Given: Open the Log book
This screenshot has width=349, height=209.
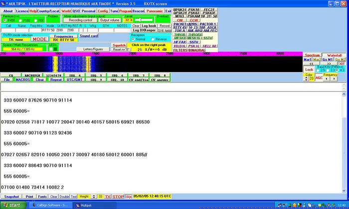Looking at the screenshot, I should point(149,26).
